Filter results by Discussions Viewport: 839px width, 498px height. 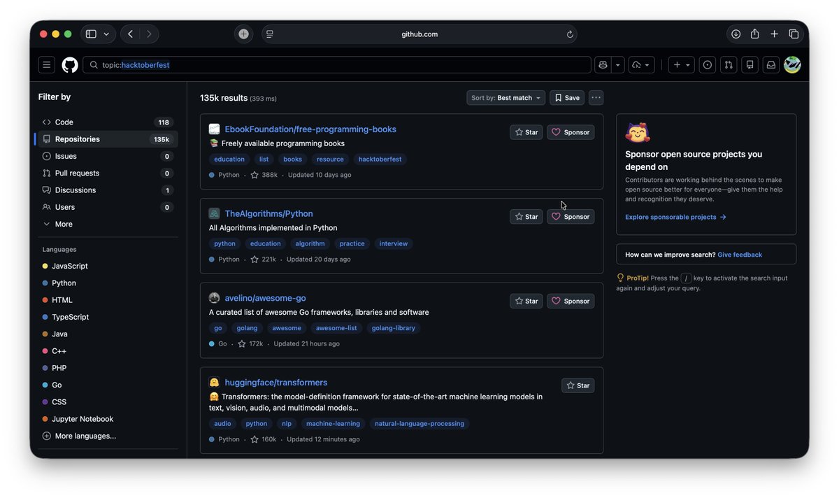click(x=106, y=190)
